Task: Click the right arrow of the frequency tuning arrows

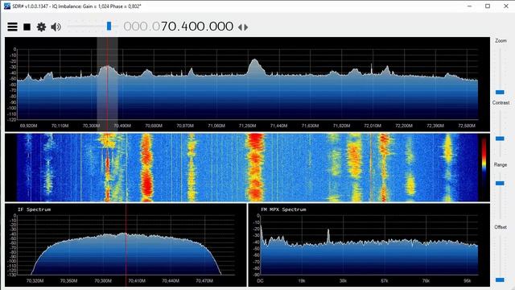Action: (245, 27)
